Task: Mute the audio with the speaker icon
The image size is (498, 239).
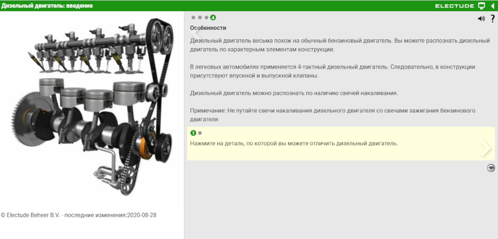Action: [481, 19]
